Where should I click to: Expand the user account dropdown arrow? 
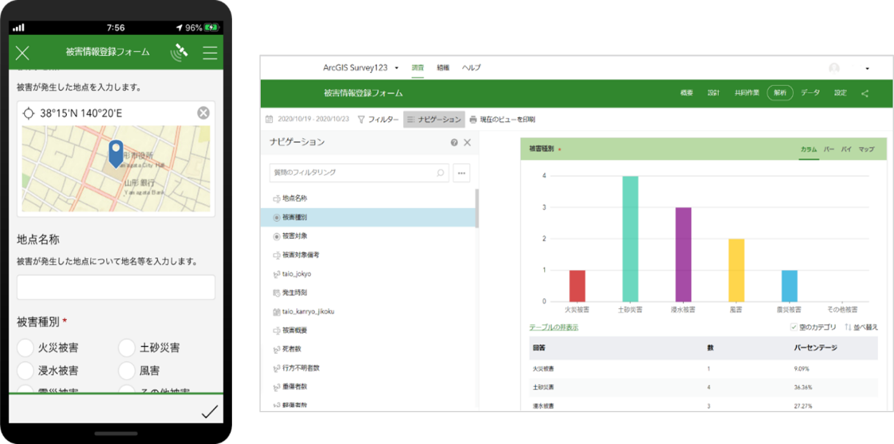[x=867, y=69]
